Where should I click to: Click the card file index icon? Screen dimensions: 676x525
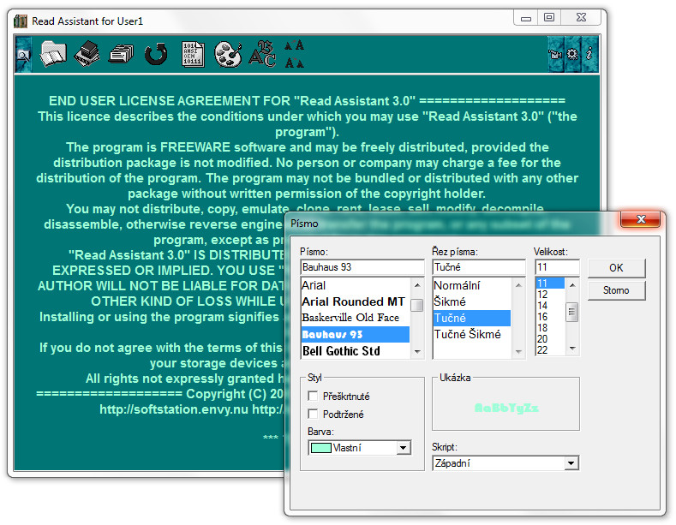tap(121, 54)
